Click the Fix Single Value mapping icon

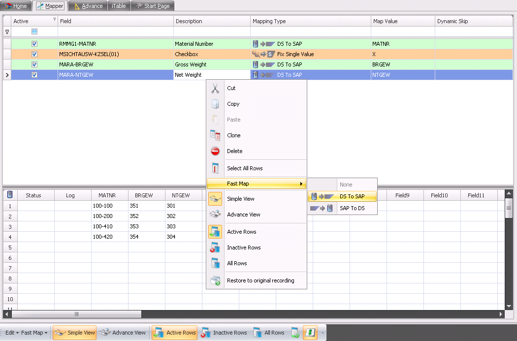263,54
